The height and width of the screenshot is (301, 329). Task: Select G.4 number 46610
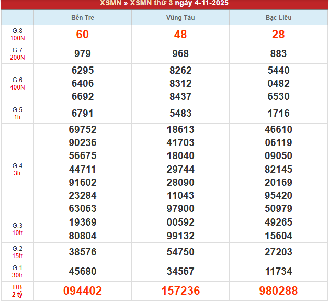278,129
